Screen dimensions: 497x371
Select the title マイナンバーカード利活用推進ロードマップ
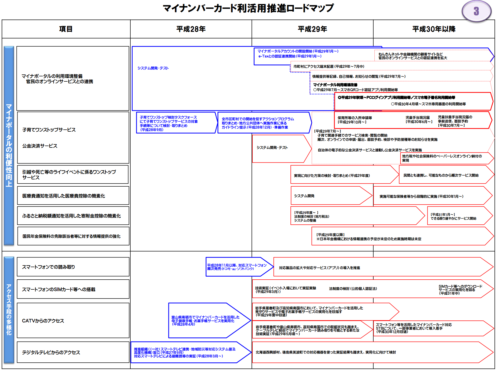click(248, 8)
